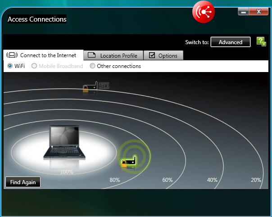
Task: Click the 100% signal strength label
Action: pyautogui.click(x=67, y=172)
